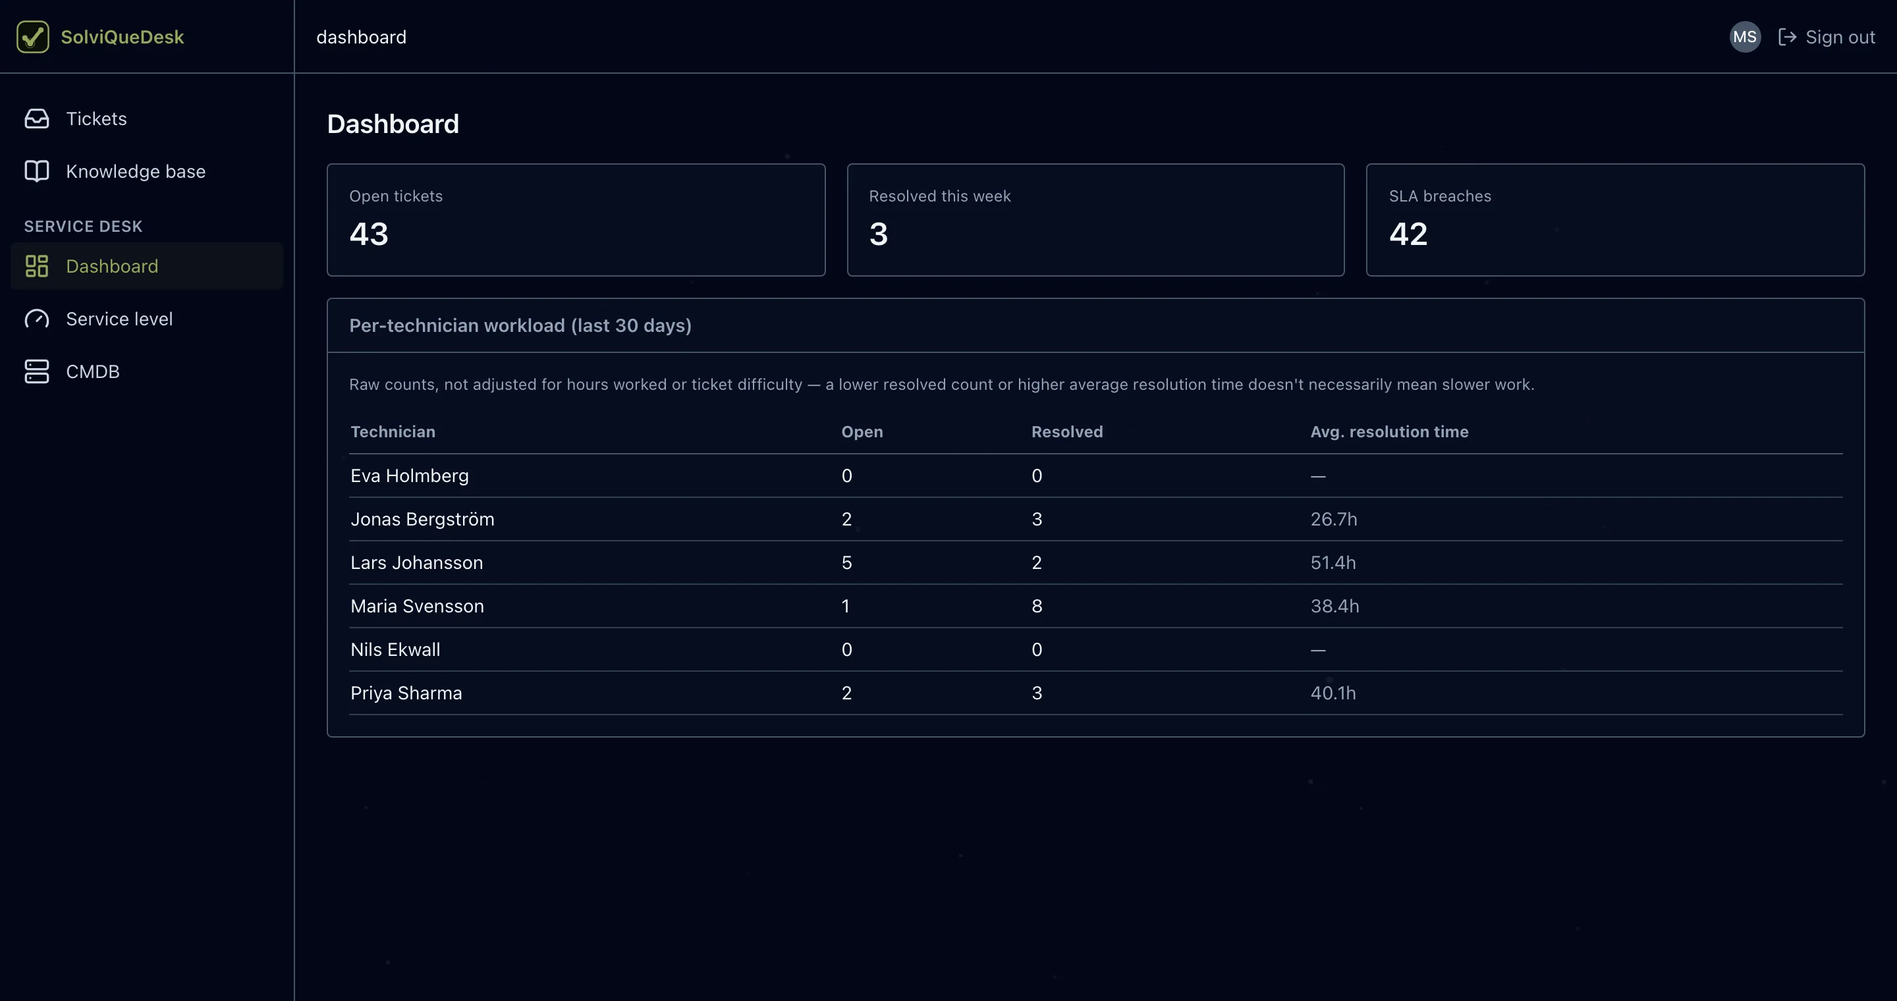
Task: Click the sign out arrow icon
Action: click(1787, 37)
